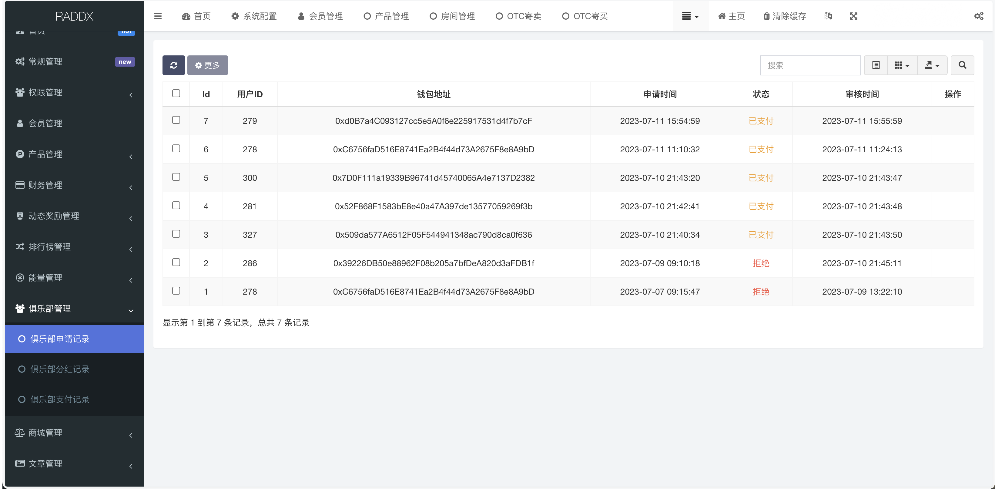Open the column visibility dropdown

(902, 65)
